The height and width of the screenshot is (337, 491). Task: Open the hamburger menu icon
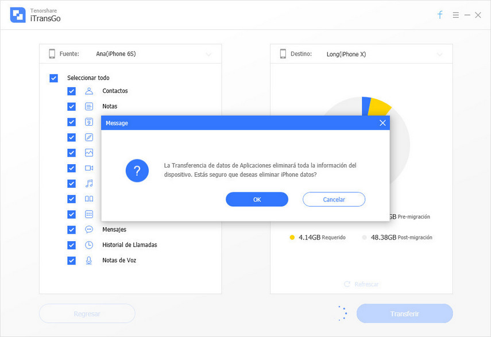455,15
